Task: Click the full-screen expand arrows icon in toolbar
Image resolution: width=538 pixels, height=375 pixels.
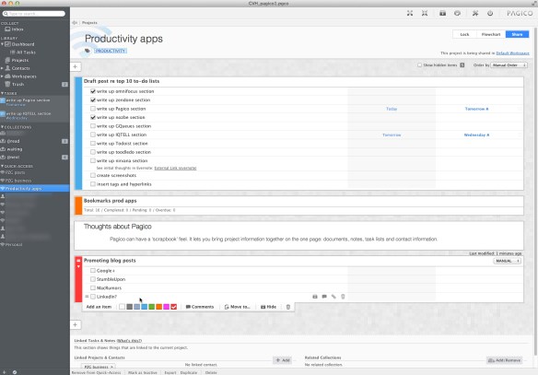Action: pos(410,13)
